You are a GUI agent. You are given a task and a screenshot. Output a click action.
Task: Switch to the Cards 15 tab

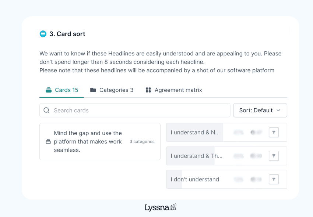click(x=62, y=90)
